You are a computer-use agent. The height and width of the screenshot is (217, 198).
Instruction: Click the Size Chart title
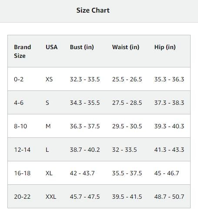click(93, 10)
